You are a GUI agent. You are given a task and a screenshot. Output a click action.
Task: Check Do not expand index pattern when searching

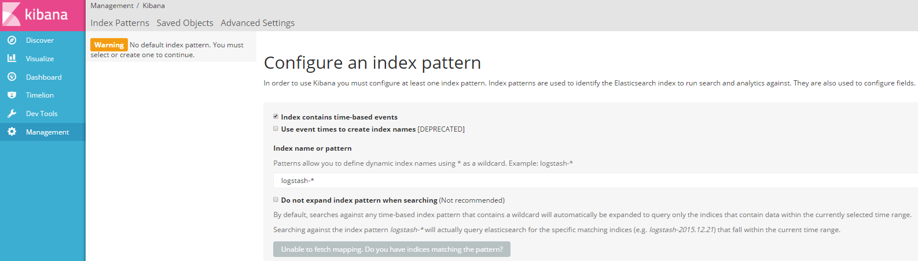pos(276,200)
